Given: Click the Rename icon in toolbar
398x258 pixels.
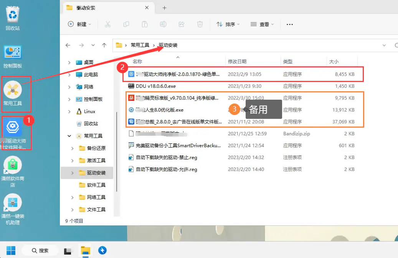Looking at the screenshot, I should pyautogui.click(x=163, y=24).
